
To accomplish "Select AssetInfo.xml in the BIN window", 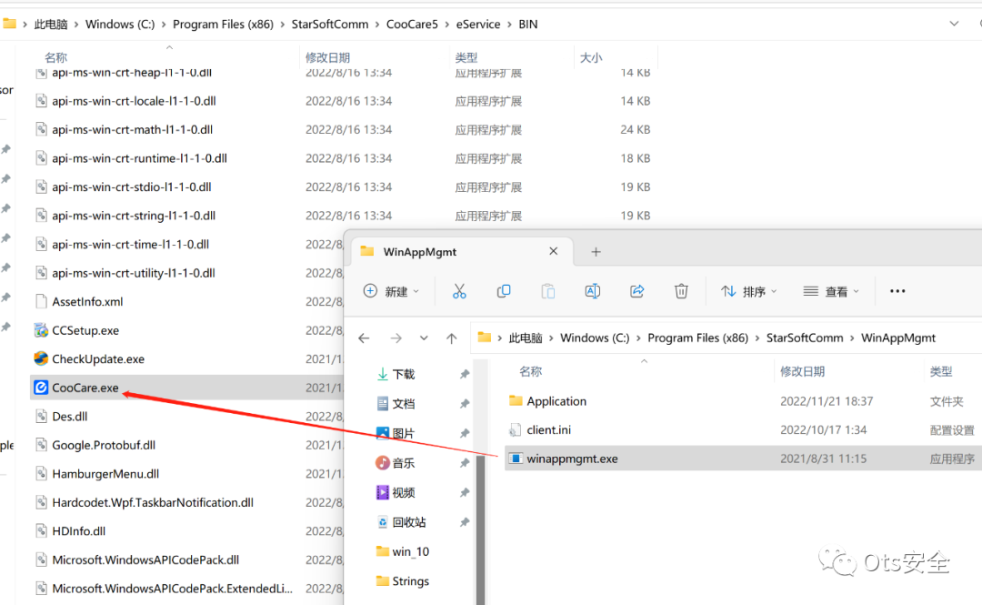I will point(87,301).
